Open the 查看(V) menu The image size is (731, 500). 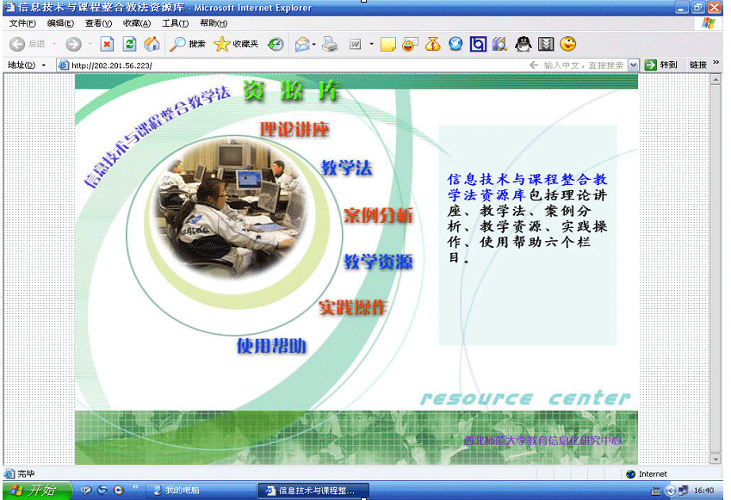click(98, 23)
